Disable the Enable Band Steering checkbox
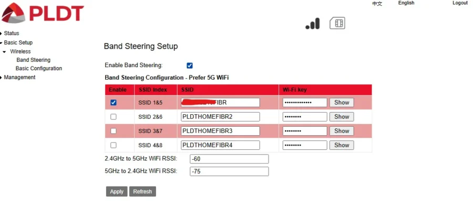The width and height of the screenshot is (473, 209). [189, 65]
